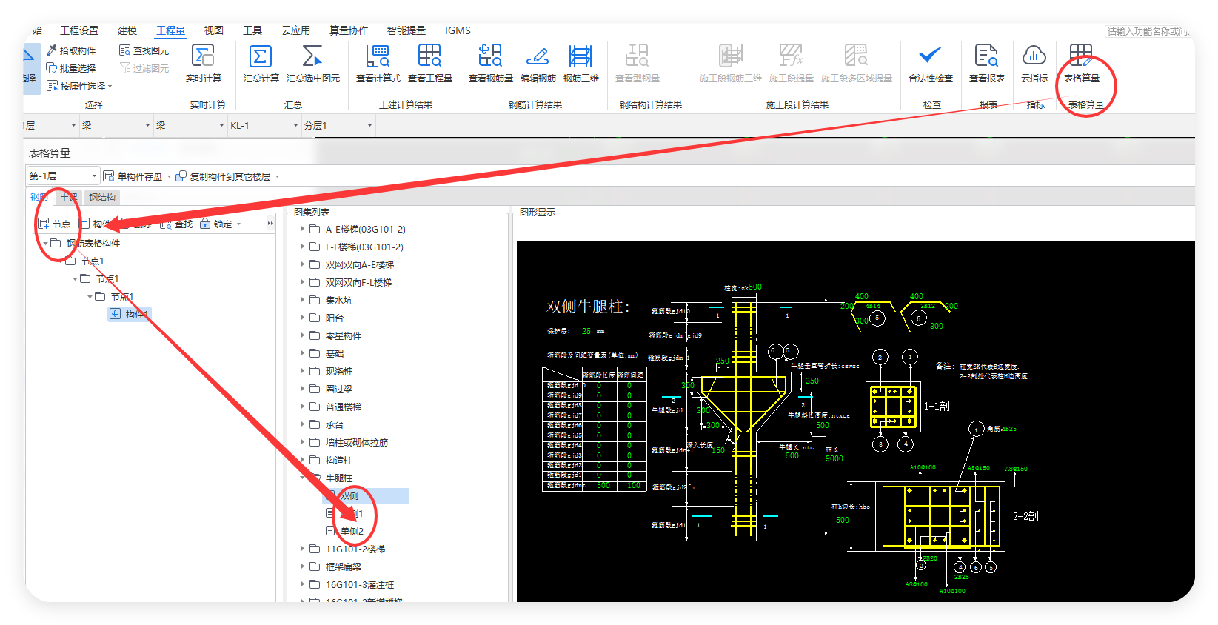Expand the 构造柱 folder arrow
Viewport: 1218px width, 625px height.
(303, 460)
